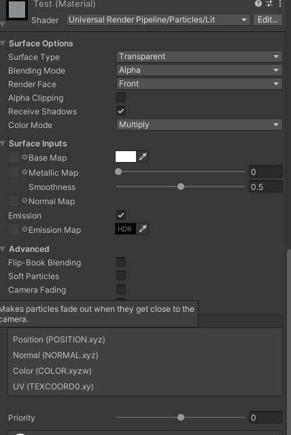The height and width of the screenshot is (435, 291).
Task: Open the three-dot material options menu
Action: point(280,3)
